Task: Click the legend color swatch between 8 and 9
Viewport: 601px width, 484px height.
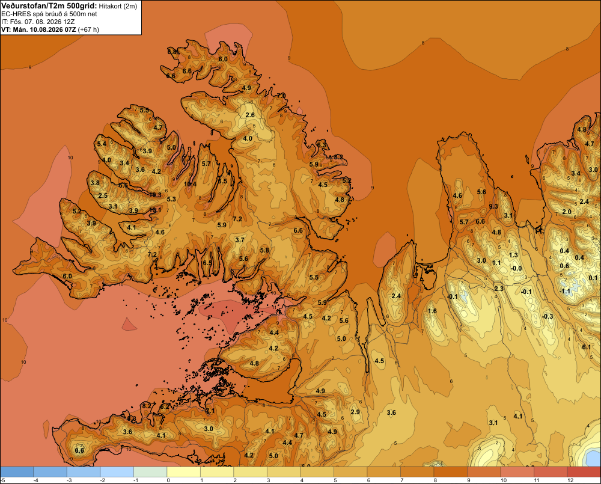Action: (450, 472)
